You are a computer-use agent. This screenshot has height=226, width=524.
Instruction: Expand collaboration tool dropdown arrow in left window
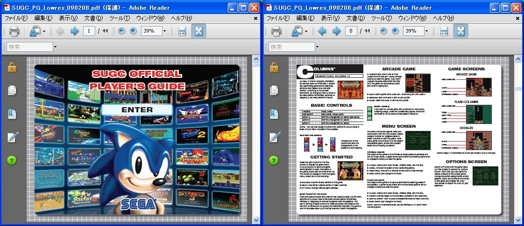[x=44, y=32]
